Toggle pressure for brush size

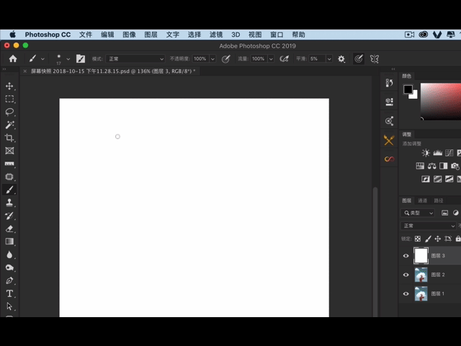click(x=359, y=59)
